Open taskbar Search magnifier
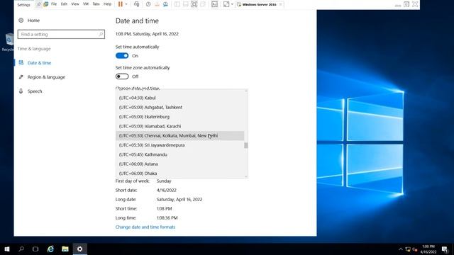The width and height of the screenshot is (454, 255). click(x=21, y=249)
